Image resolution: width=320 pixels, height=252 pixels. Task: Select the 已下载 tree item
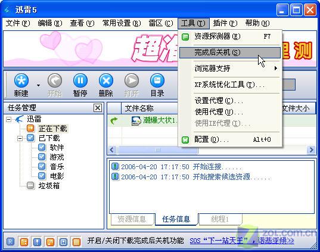(x=49, y=138)
